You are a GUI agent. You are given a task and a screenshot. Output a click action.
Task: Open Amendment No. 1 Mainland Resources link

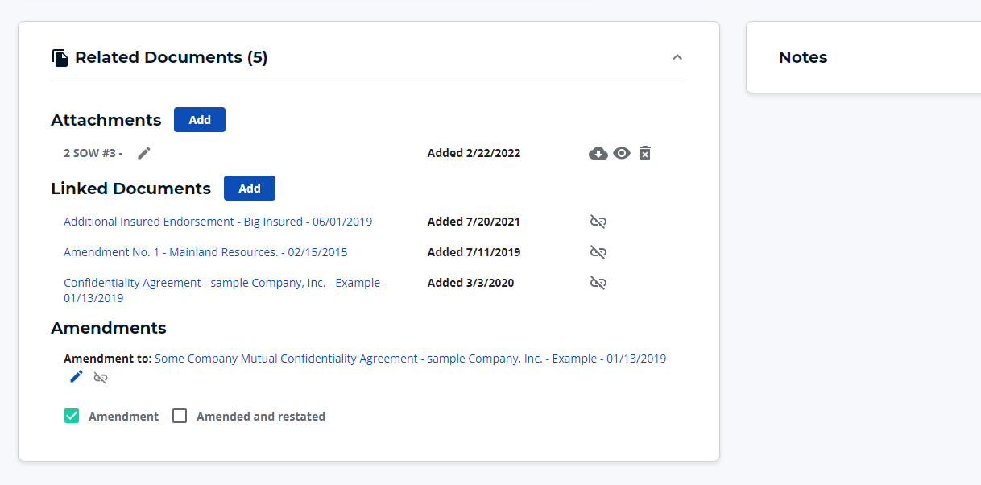pyautogui.click(x=205, y=252)
